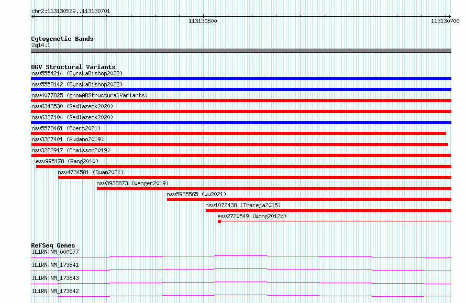Select the IL1RN|NM_000577 transcript label
Image resolution: width=466 pixels, height=303 pixels.
point(56,252)
